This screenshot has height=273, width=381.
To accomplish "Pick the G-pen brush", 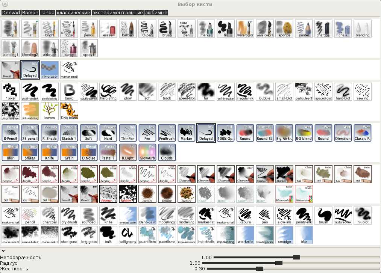I will coord(147,29).
